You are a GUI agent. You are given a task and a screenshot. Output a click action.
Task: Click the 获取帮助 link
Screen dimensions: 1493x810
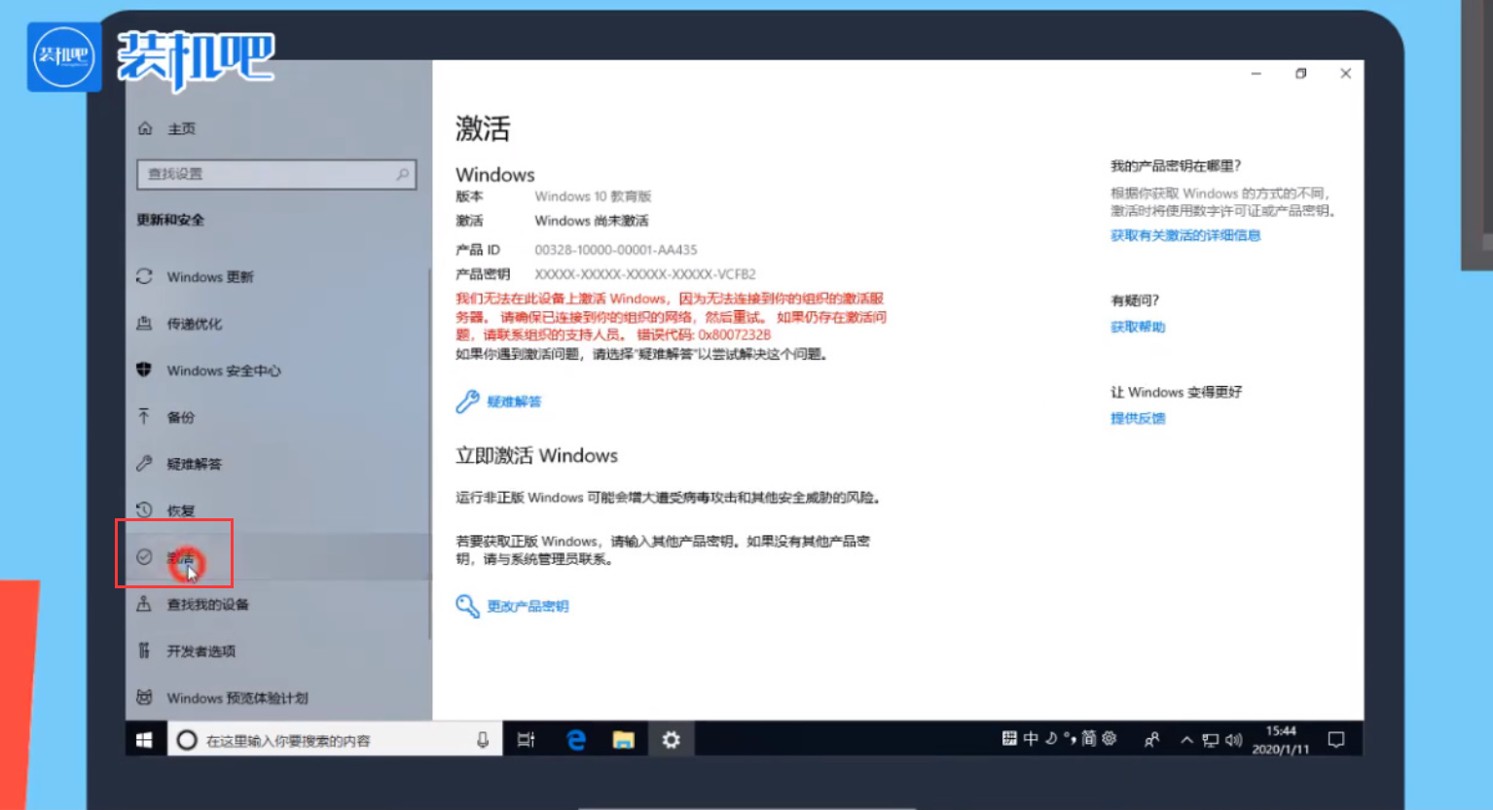pyautogui.click(x=1138, y=327)
